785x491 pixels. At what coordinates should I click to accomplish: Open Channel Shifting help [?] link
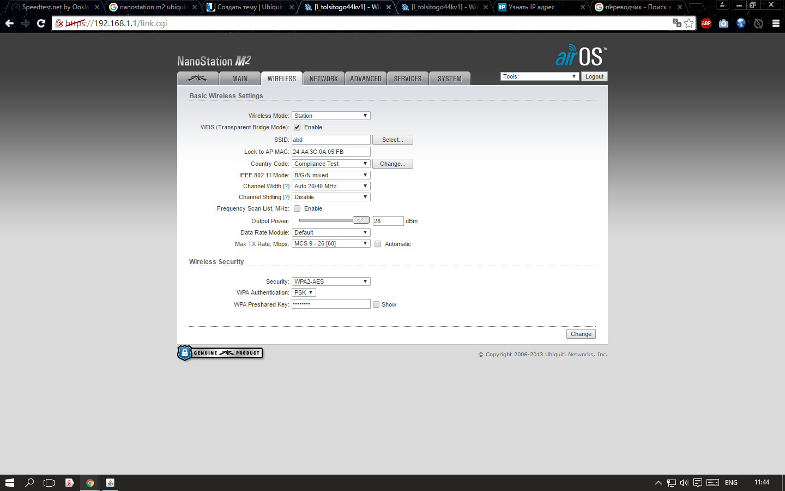click(286, 197)
